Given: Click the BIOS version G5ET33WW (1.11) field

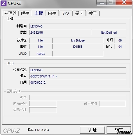Looking at the screenshot, I should [x=78, y=76].
